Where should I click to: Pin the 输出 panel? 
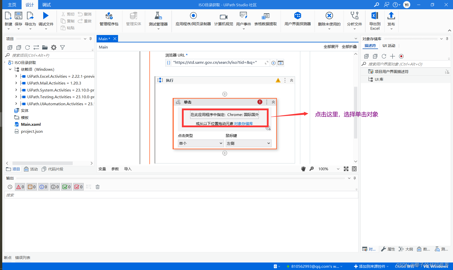point(355,178)
